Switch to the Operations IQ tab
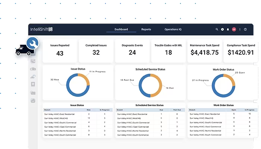Viewport: 261px width, 149px height. 173,29
